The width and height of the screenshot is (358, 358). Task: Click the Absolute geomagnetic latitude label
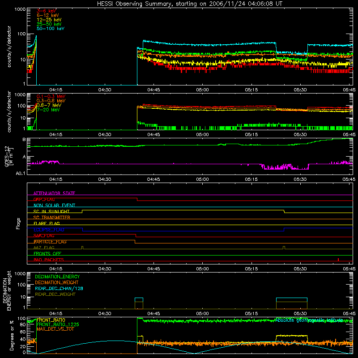(x=309, y=320)
